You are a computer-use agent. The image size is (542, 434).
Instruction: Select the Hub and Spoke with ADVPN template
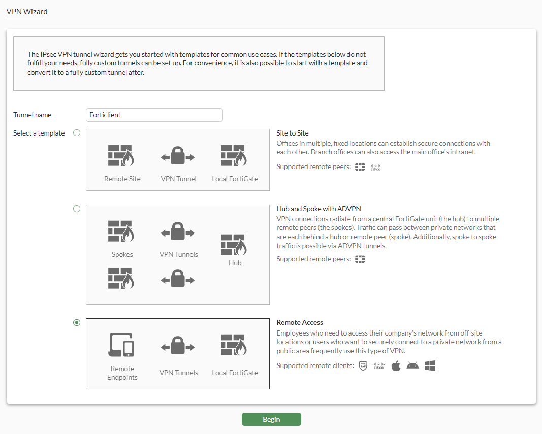pos(77,208)
